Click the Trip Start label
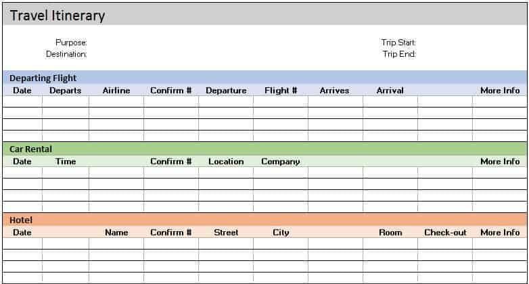This screenshot has width=529, height=284. (x=398, y=43)
